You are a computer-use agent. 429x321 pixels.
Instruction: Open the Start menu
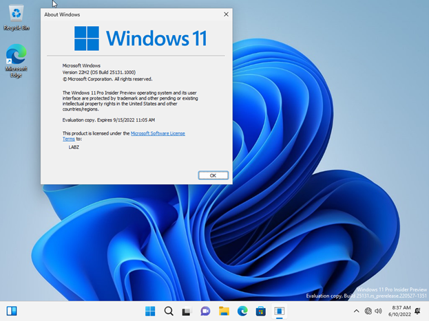point(150,311)
